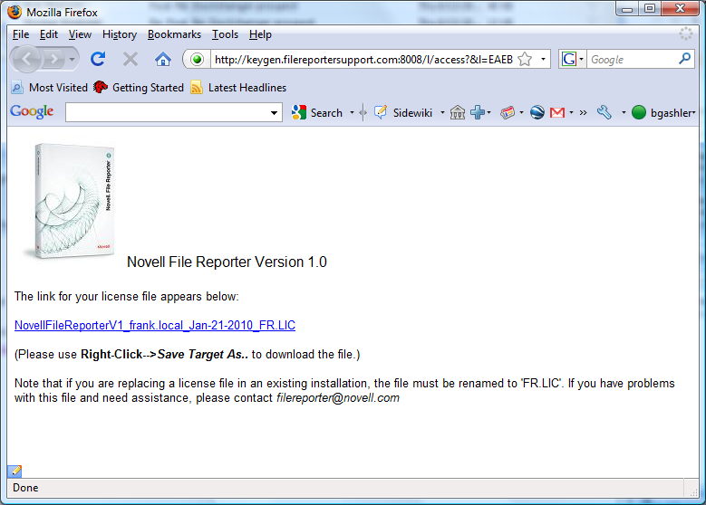Click the green site identity icon
Screen dimensions: 706x505
[197, 60]
